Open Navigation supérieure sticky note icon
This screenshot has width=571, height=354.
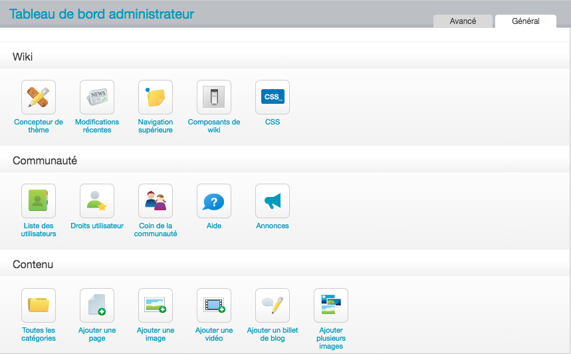coord(156,97)
